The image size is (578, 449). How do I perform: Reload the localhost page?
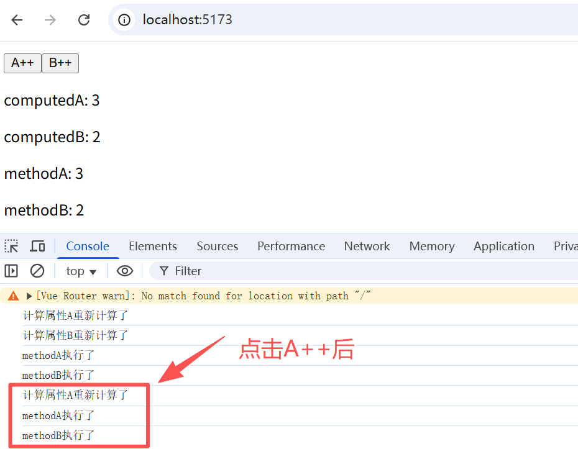click(84, 20)
